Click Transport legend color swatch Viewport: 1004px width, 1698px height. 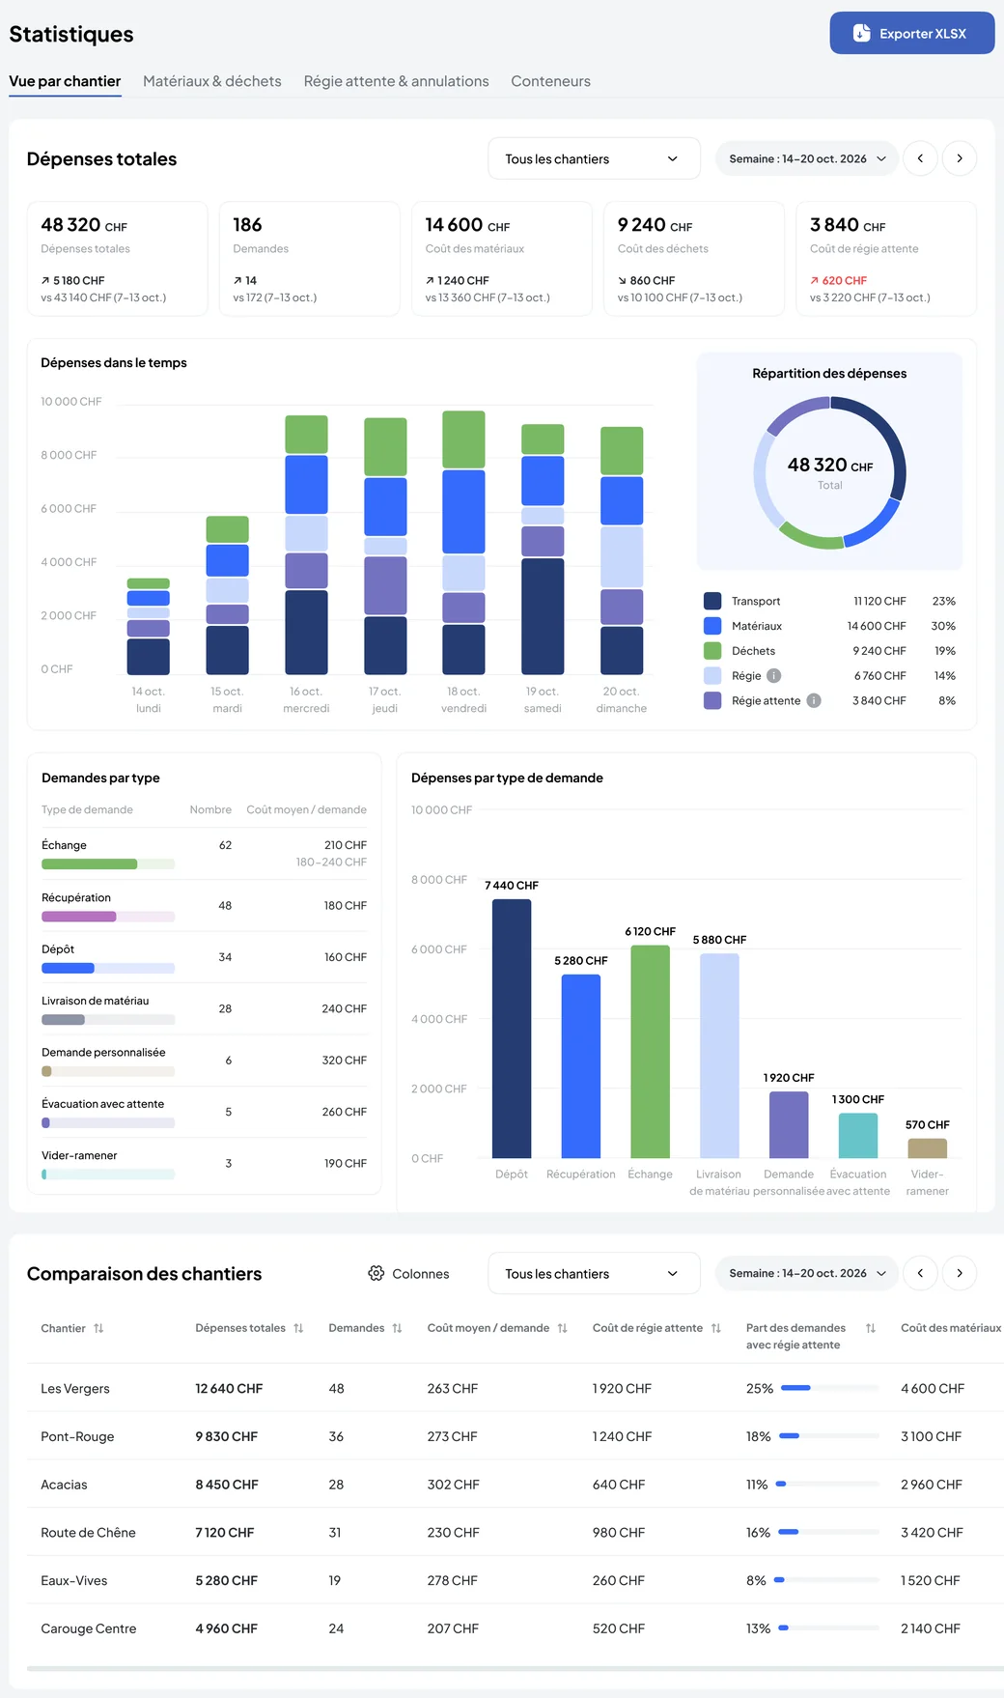click(x=712, y=601)
